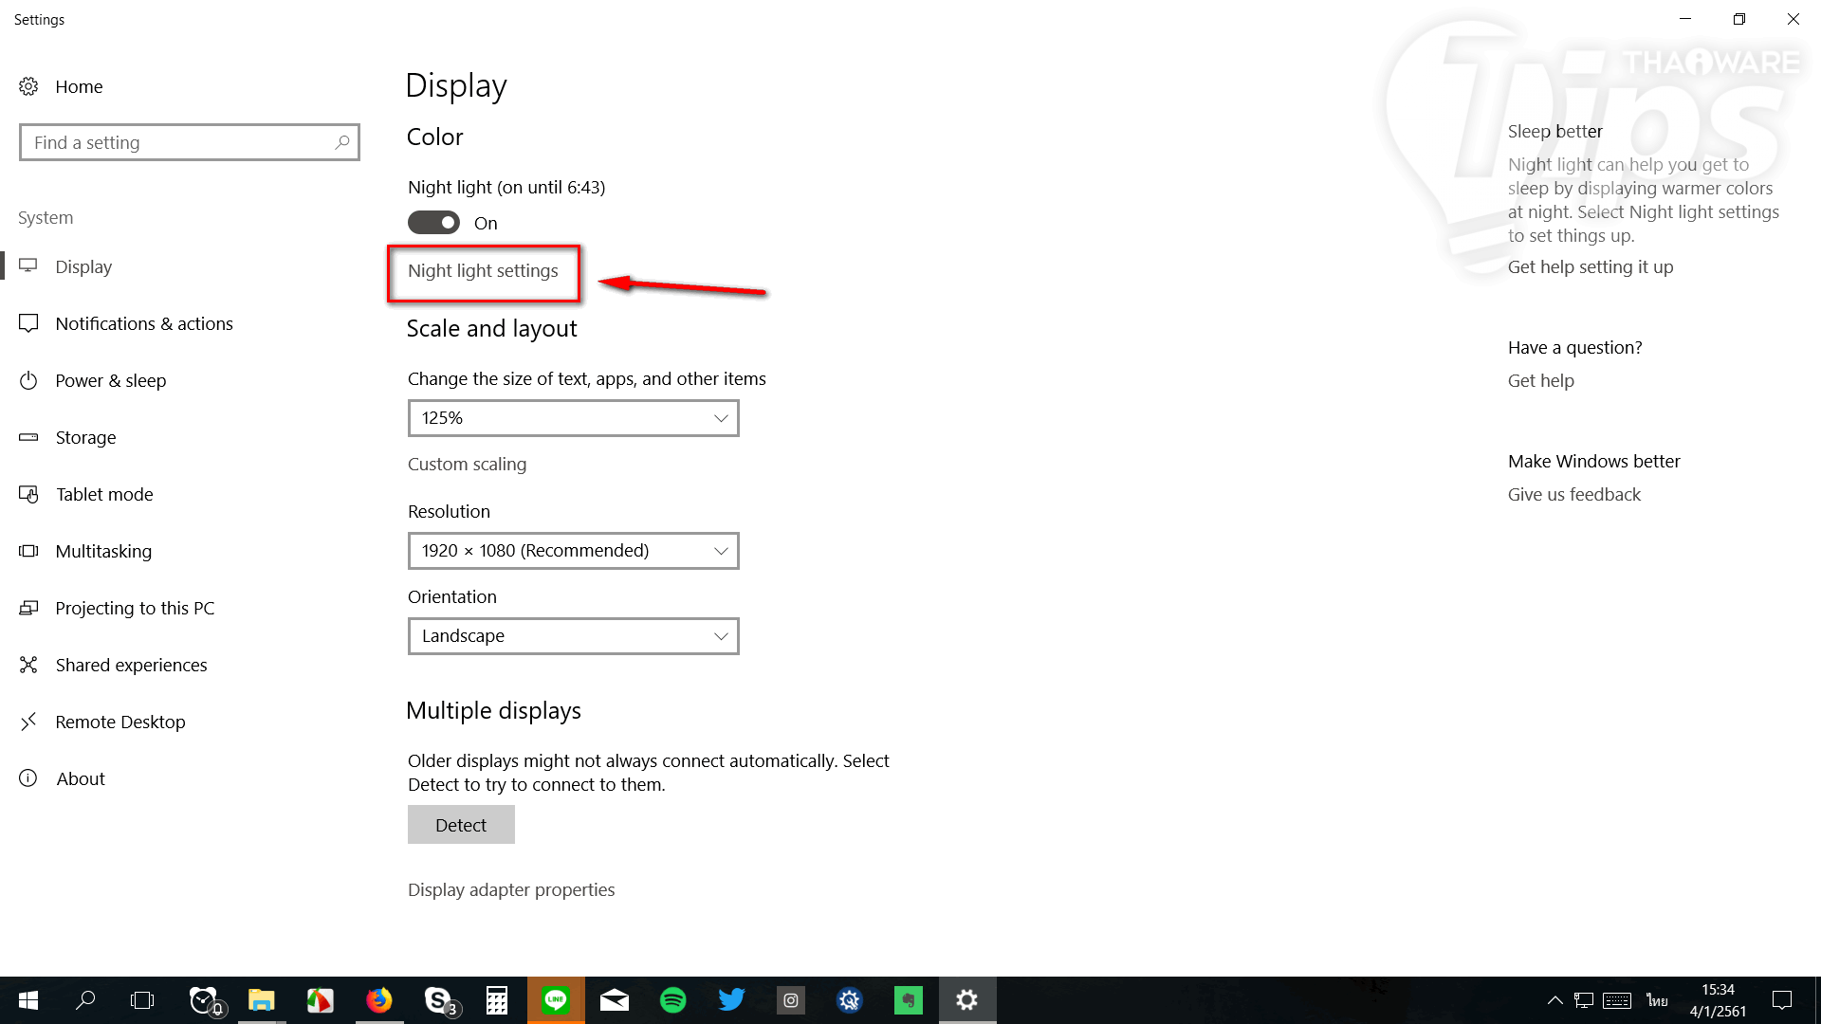Click the Power & sleep icon

pyautogui.click(x=28, y=380)
